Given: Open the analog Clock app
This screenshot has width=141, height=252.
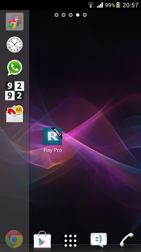Looking at the screenshot, I should [15, 45].
